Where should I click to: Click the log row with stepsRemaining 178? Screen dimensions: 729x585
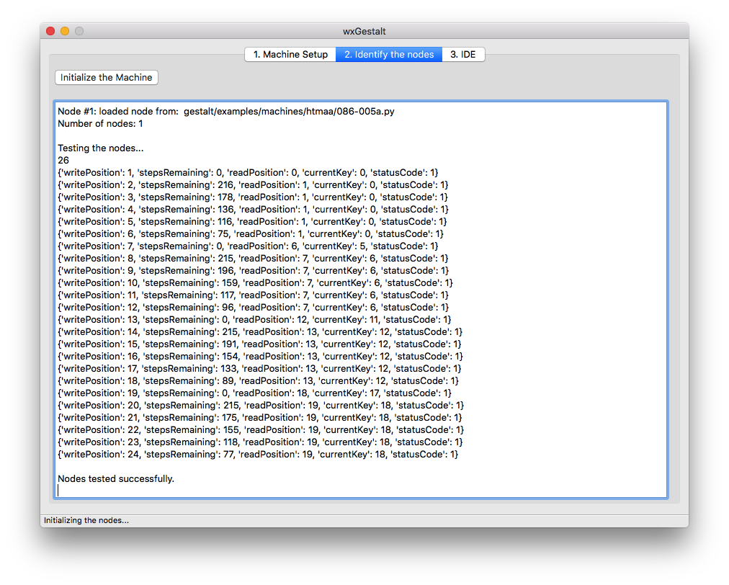click(253, 197)
